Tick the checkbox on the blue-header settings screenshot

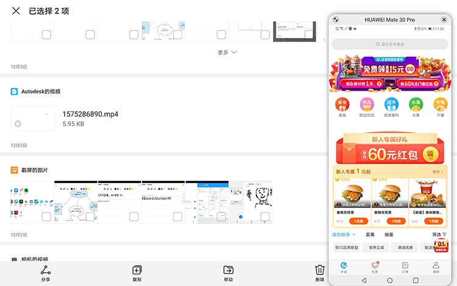[221, 216]
